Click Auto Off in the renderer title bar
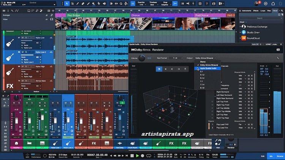This screenshot has height=160, width=285. [x=255, y=44]
